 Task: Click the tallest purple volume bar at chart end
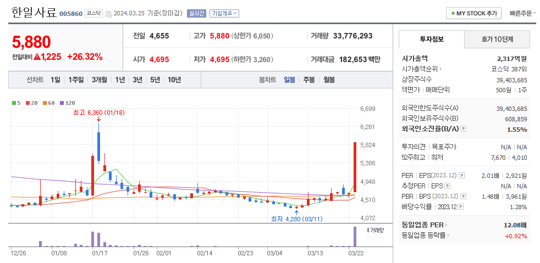pyautogui.click(x=355, y=237)
